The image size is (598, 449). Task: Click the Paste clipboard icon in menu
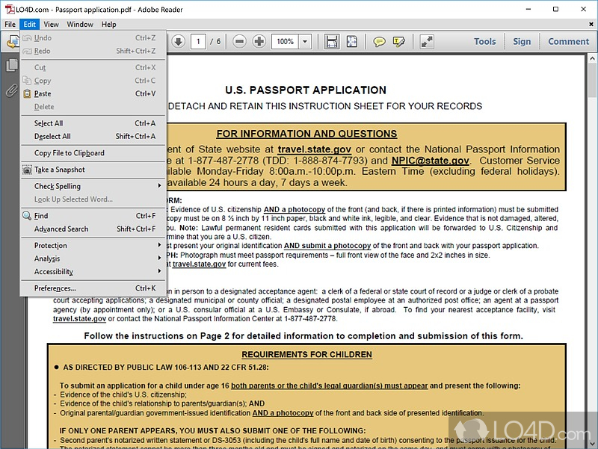[x=27, y=93]
